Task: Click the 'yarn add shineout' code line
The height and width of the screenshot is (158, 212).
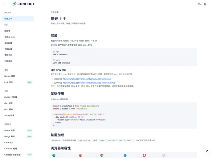Action: (x=61, y=63)
